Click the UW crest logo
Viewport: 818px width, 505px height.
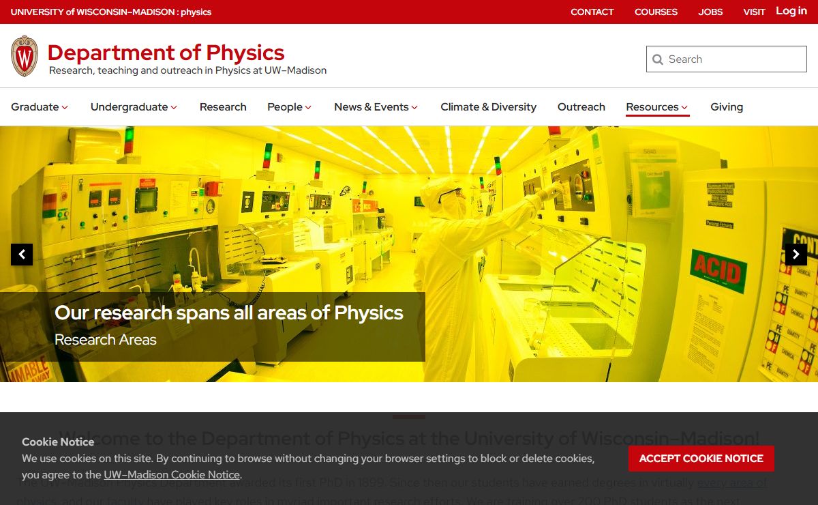point(25,56)
